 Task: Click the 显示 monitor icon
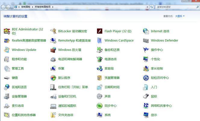(x=146, y=115)
